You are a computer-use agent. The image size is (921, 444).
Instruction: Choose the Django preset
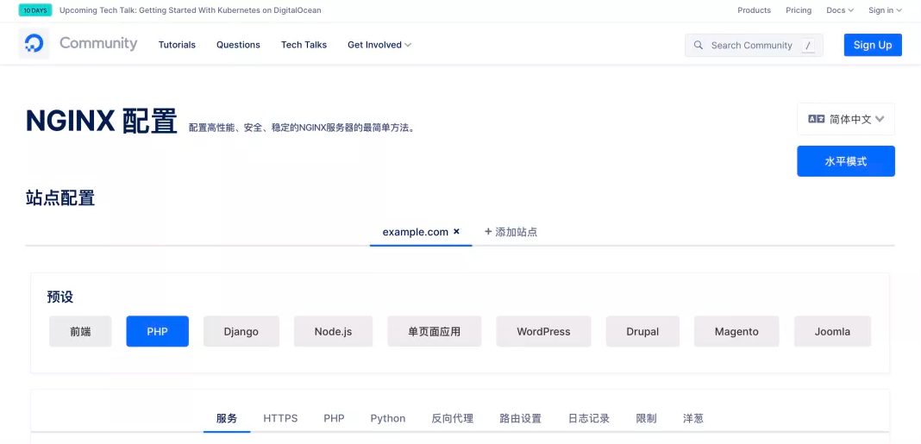pyautogui.click(x=241, y=331)
